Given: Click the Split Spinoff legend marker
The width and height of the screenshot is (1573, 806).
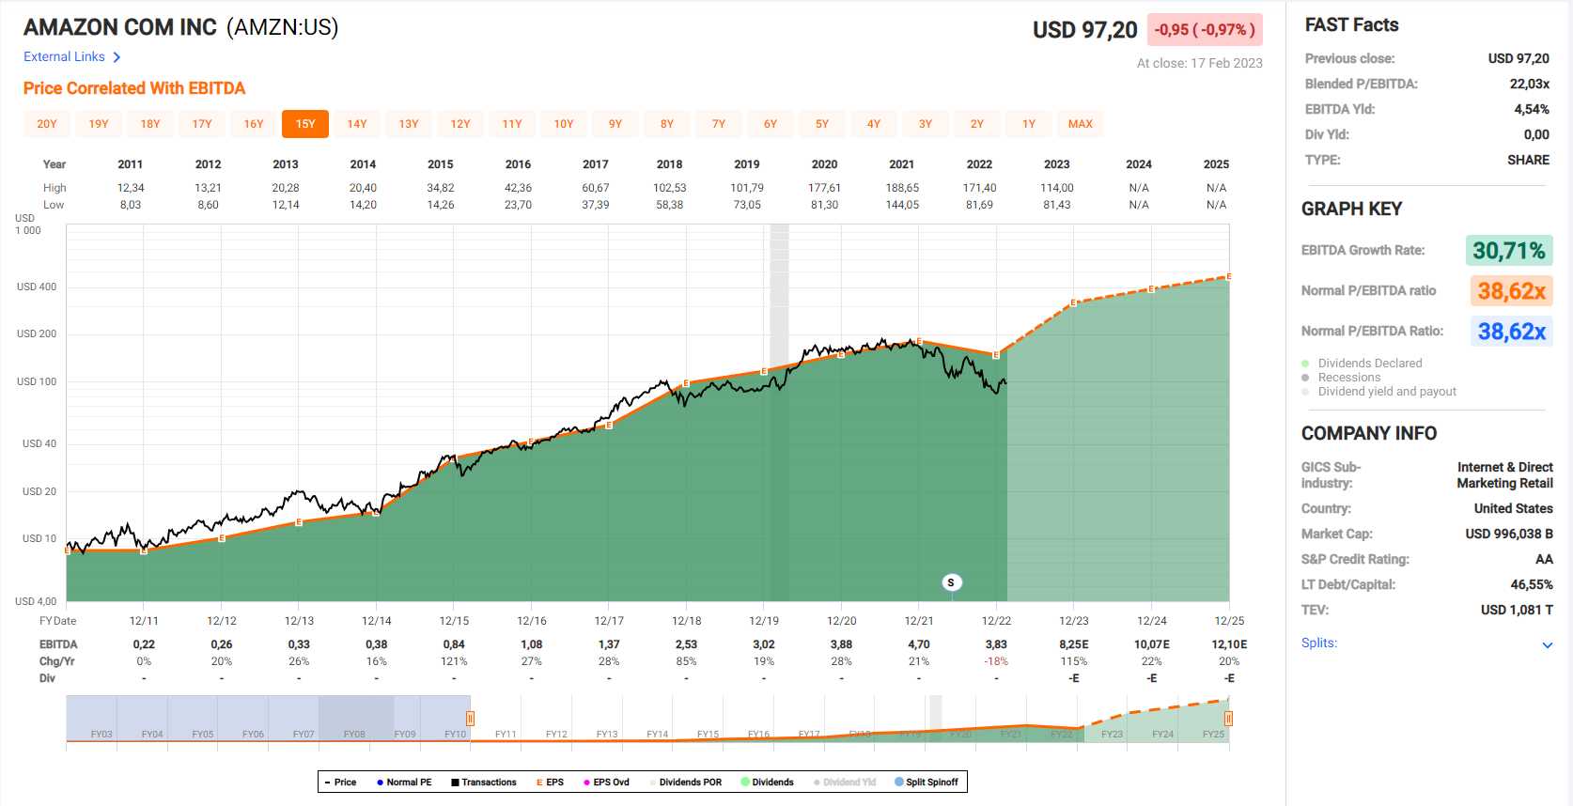Looking at the screenshot, I should click(x=898, y=782).
